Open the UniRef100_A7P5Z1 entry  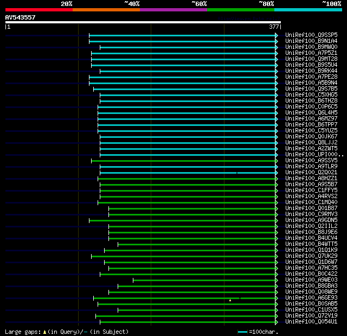click(311, 53)
